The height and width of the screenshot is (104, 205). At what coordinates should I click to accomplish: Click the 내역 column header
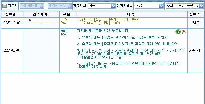pyautogui.click(x=132, y=14)
